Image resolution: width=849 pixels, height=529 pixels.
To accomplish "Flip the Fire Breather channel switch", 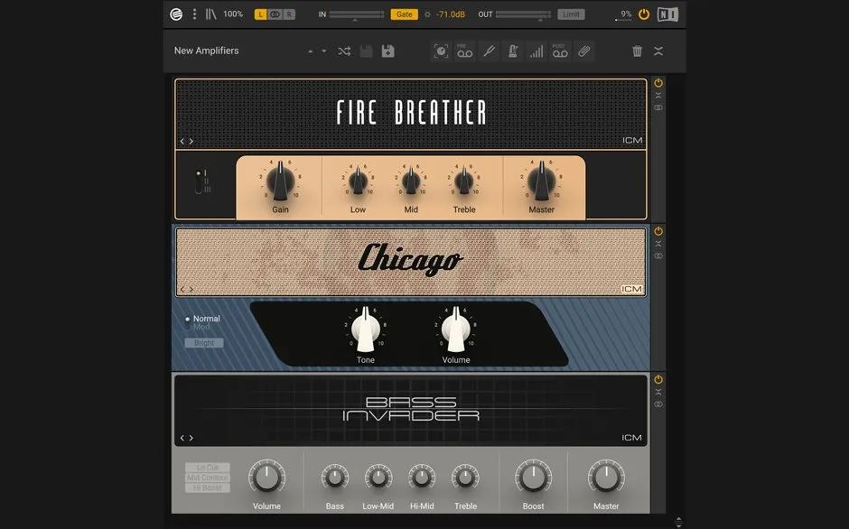I will pos(199,181).
